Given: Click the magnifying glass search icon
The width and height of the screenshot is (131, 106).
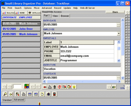Looking at the screenshot, I should click(5, 94).
